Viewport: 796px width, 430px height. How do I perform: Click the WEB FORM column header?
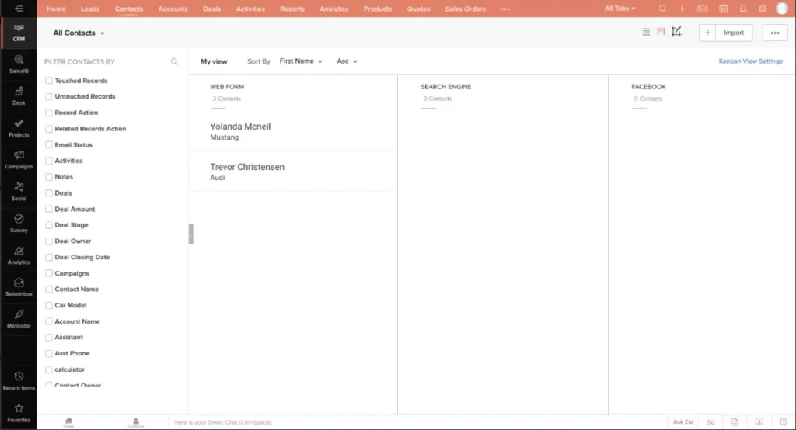[227, 87]
